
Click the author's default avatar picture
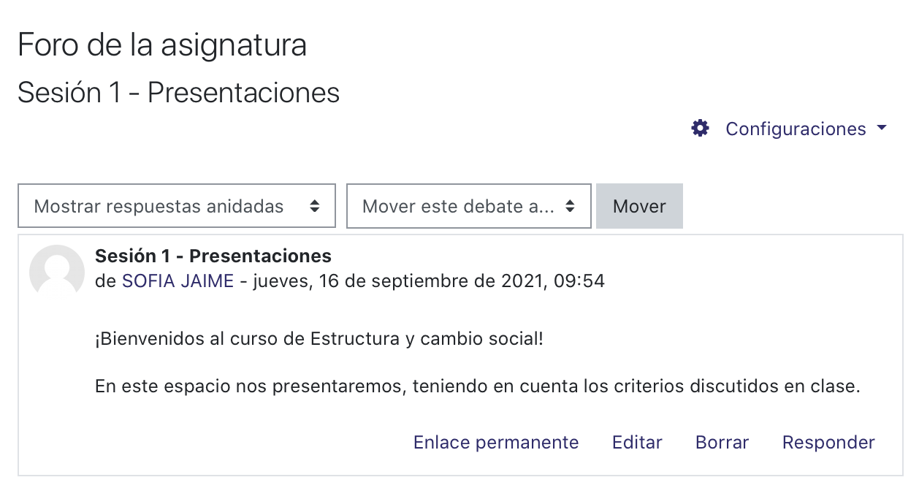(57, 272)
